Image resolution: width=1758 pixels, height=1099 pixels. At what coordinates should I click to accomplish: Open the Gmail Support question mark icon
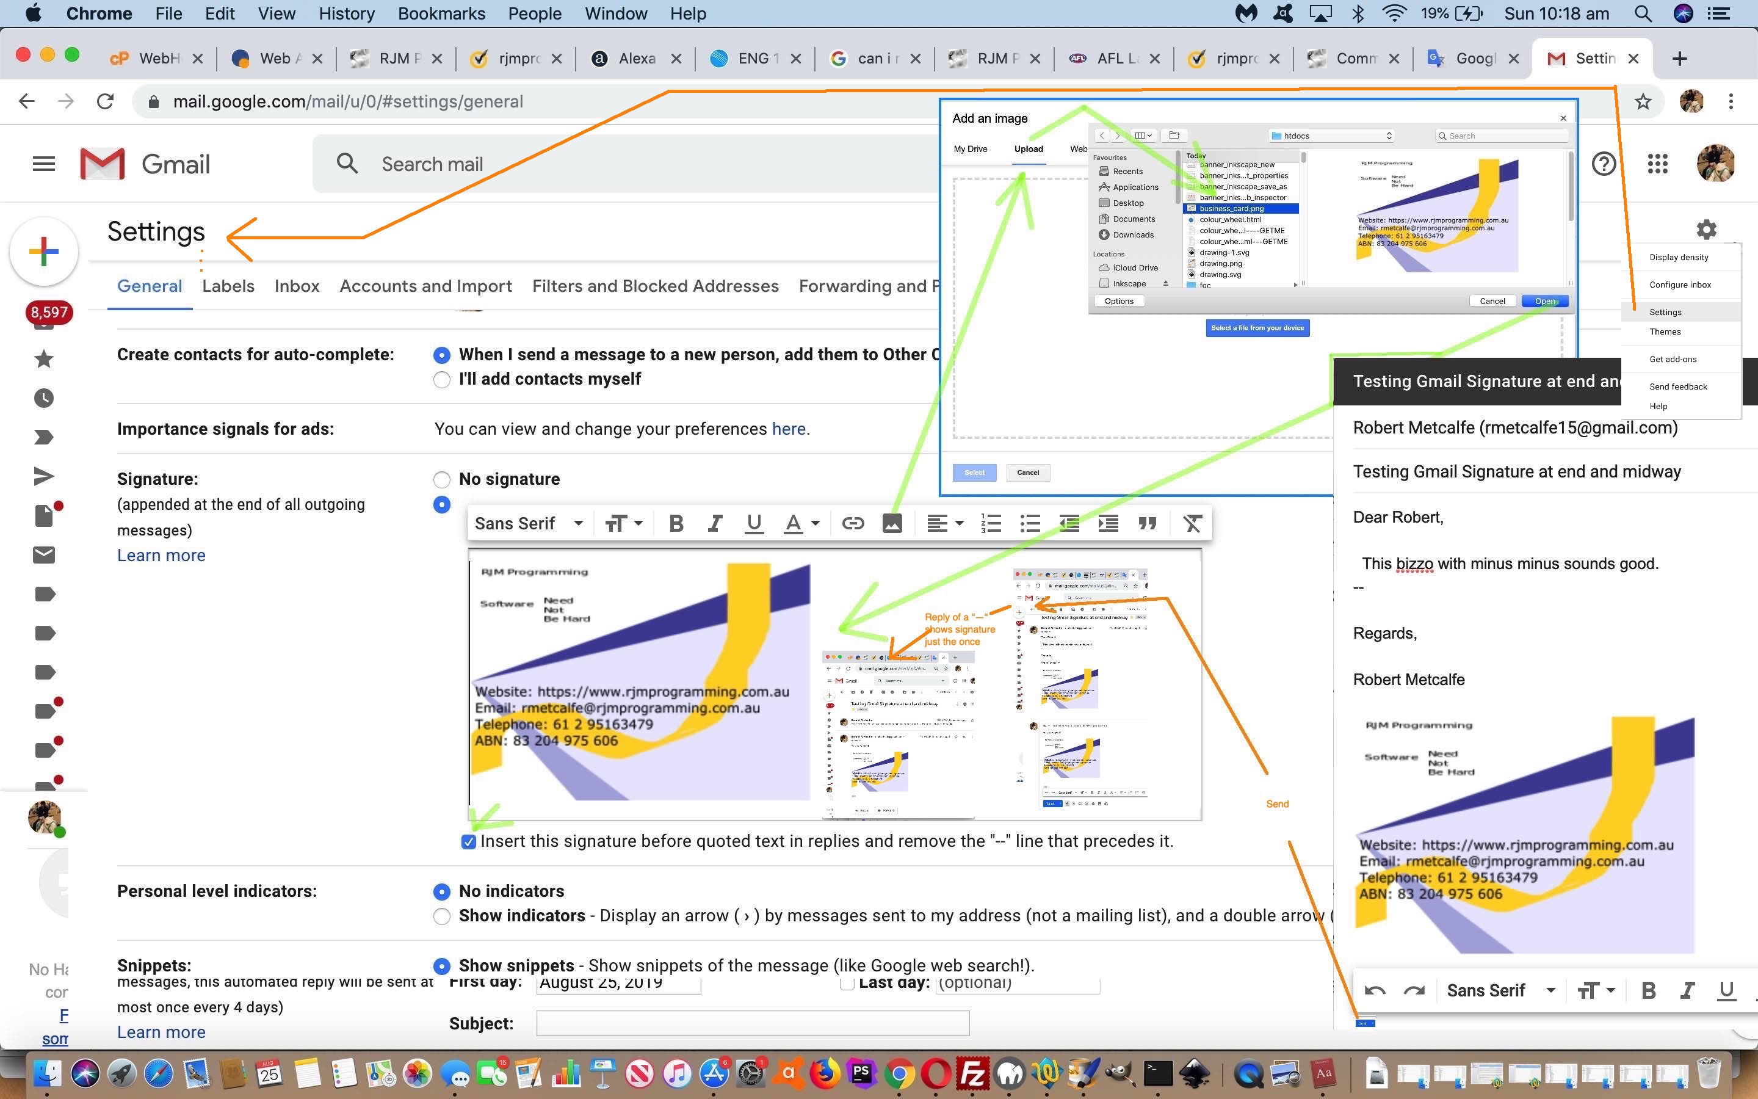point(1604,164)
